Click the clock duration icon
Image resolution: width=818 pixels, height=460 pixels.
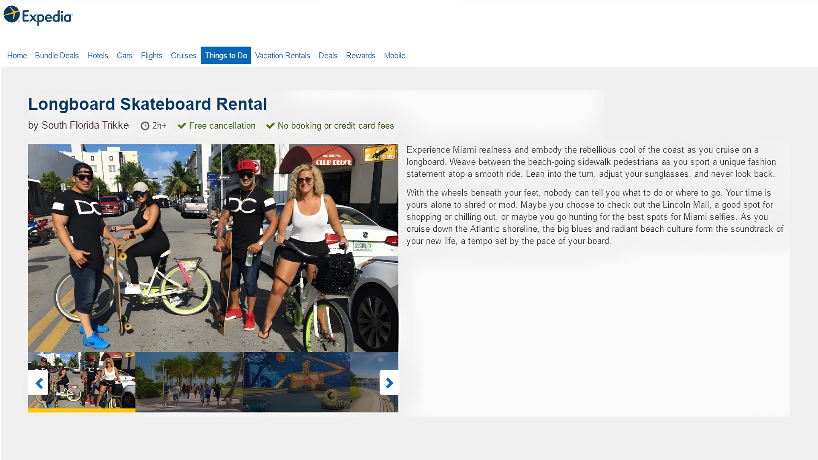point(145,126)
